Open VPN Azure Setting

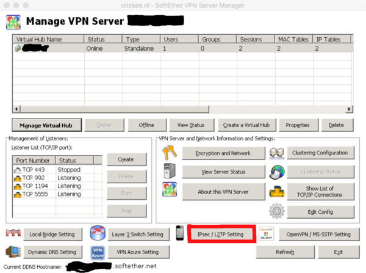click(138, 252)
